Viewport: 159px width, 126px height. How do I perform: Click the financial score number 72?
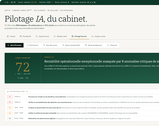tap(23, 67)
